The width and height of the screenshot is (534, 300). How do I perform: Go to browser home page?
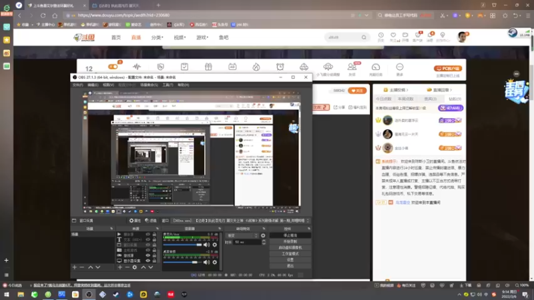coord(55,15)
